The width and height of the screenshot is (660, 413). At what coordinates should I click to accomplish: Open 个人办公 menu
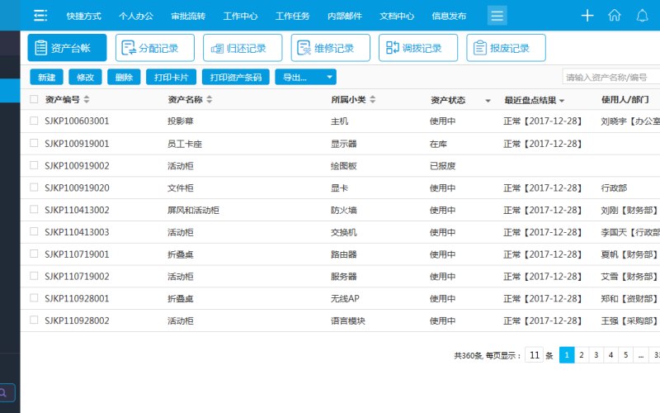136,16
